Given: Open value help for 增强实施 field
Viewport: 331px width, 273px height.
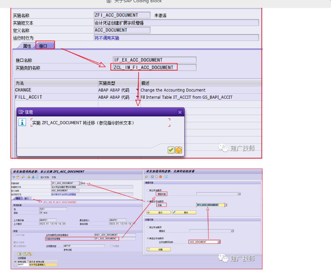Looking at the screenshot, I should (x=239, y=194).
